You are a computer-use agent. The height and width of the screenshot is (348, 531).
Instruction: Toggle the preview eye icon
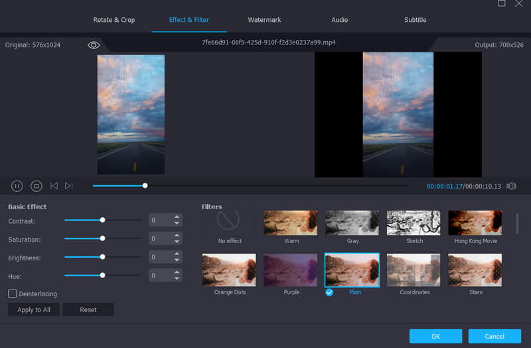pos(94,45)
